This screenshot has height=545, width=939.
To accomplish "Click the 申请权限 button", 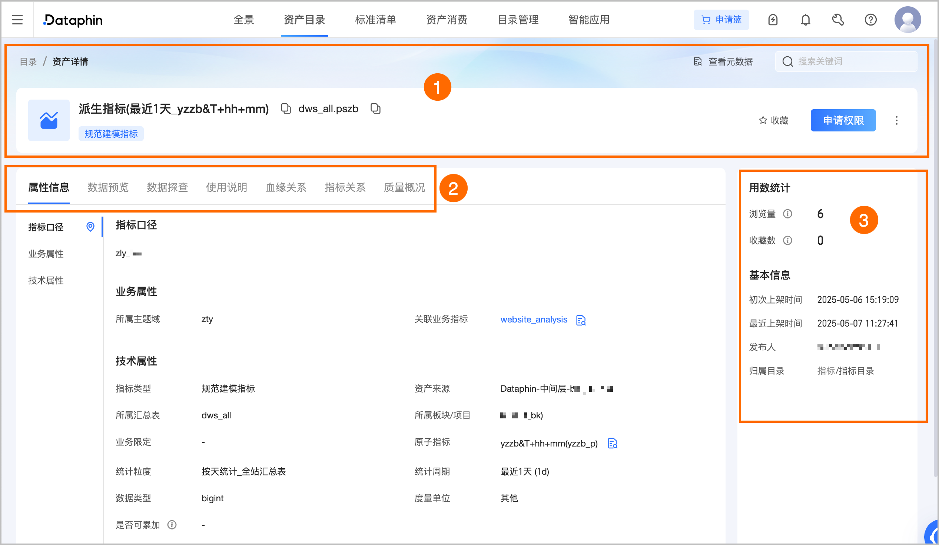I will (843, 120).
